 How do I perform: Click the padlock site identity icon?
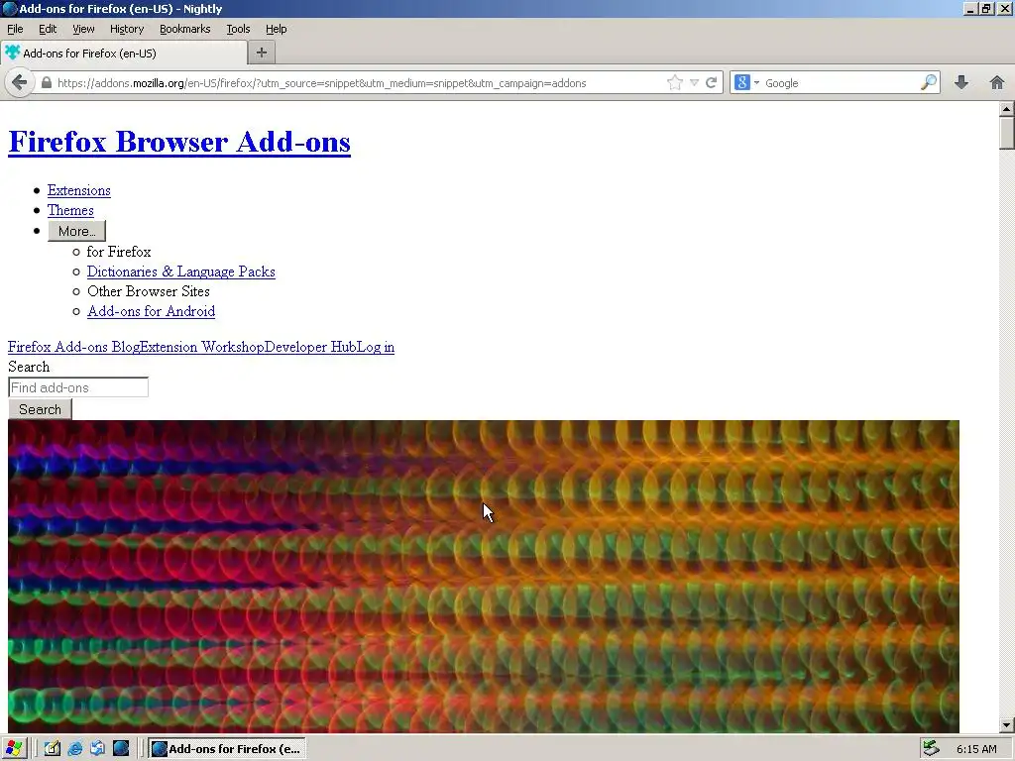pyautogui.click(x=46, y=83)
